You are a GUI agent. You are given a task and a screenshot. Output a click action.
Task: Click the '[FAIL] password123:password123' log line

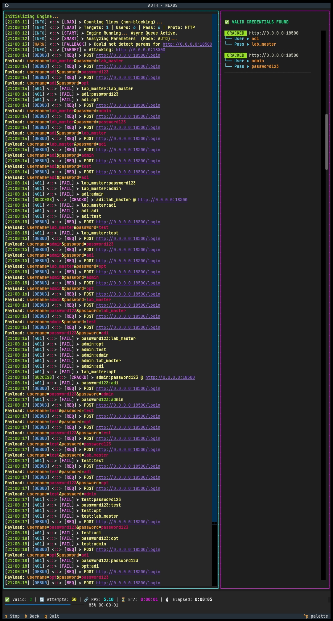click(72, 561)
